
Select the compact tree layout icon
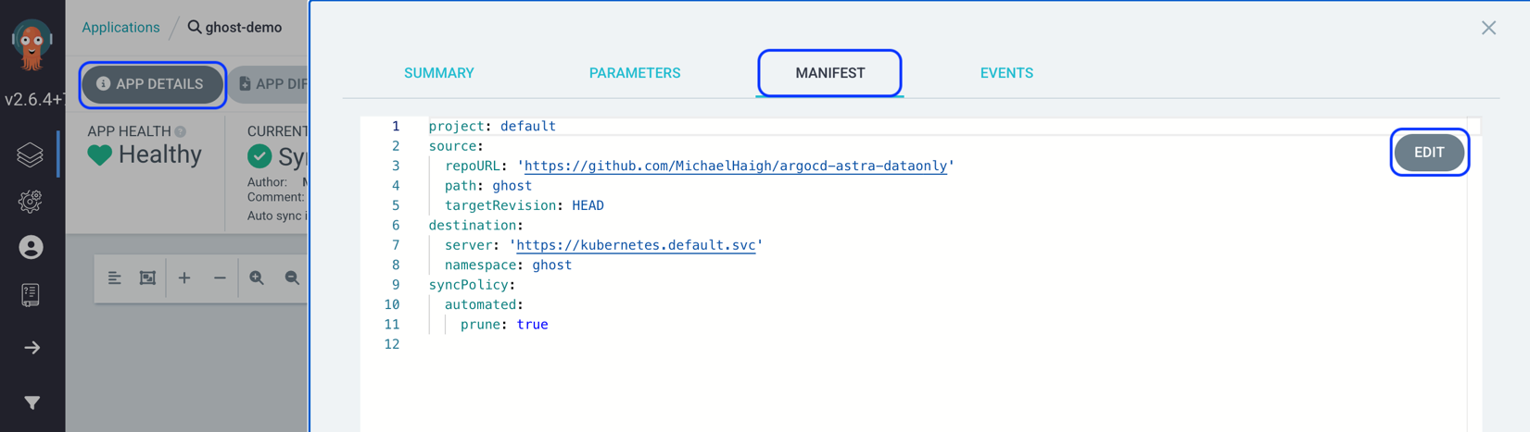[114, 278]
